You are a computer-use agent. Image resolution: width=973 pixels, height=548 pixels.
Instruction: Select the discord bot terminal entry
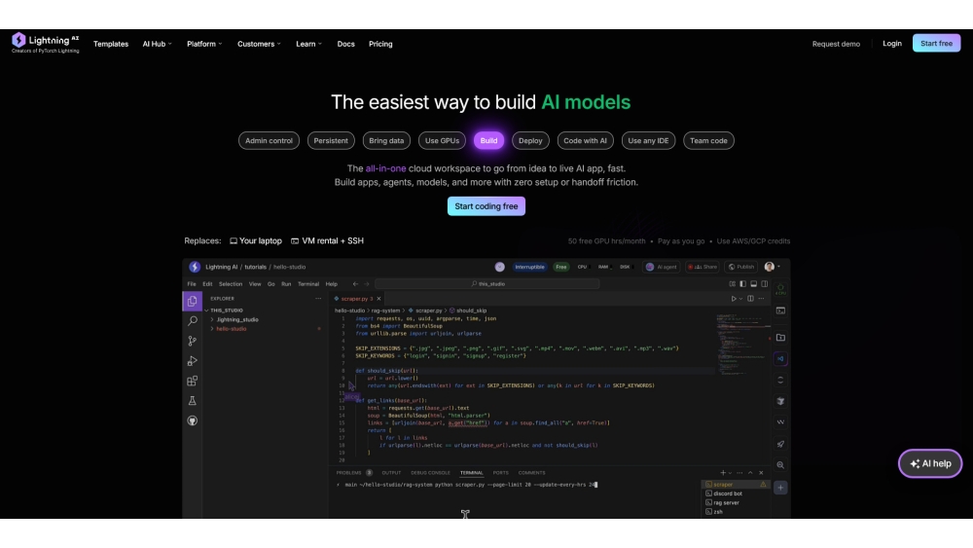(727, 493)
